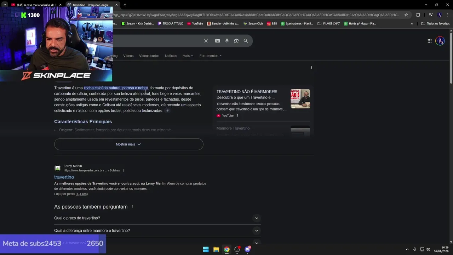Open StreamClub bookmark

253,23
